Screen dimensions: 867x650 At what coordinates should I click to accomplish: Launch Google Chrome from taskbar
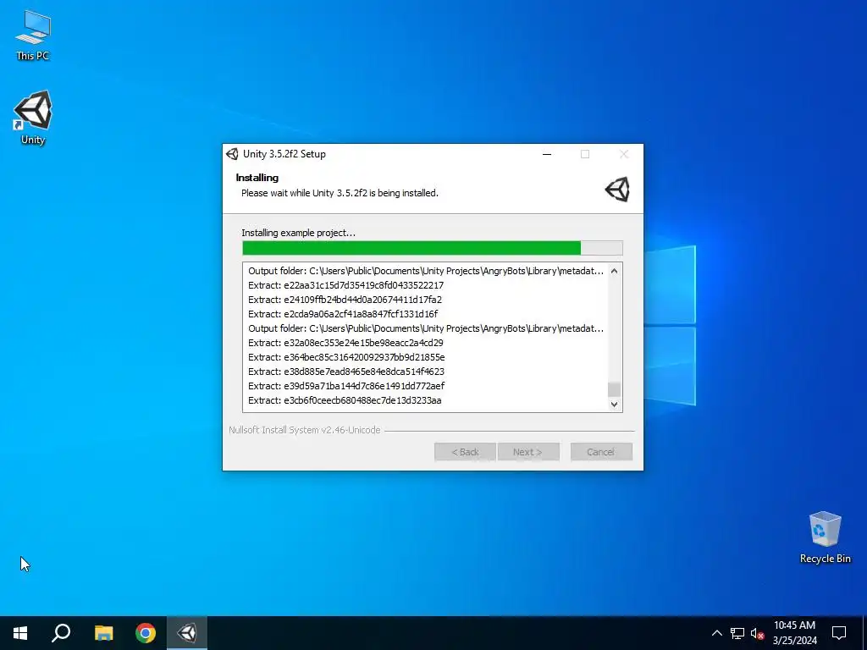coord(146,633)
